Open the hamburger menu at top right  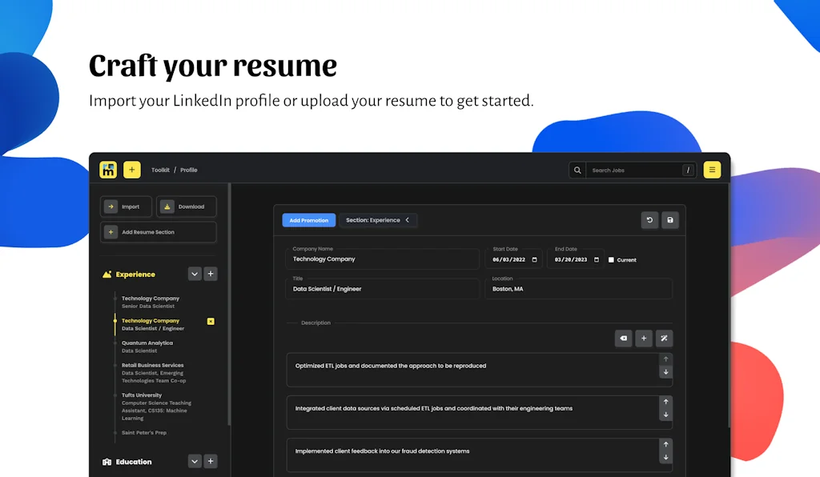coord(712,170)
